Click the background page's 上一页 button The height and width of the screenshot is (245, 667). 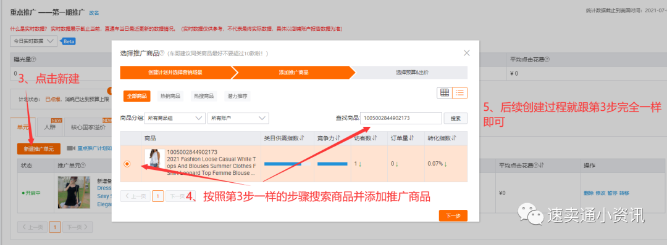[32, 227]
